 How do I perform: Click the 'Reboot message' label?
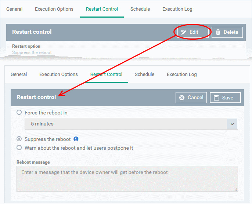pos(33,162)
